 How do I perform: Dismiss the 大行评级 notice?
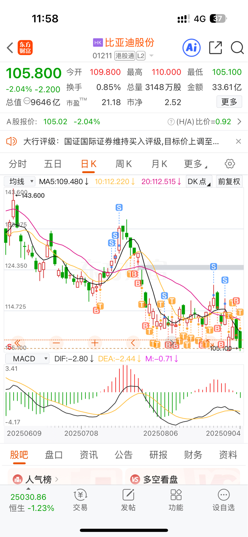tap(238, 141)
